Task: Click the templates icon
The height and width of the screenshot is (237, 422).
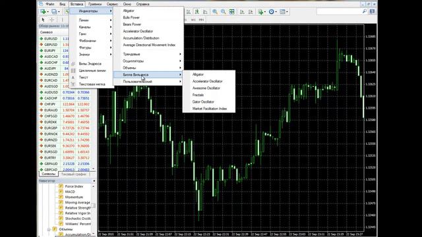Action: (x=282, y=12)
